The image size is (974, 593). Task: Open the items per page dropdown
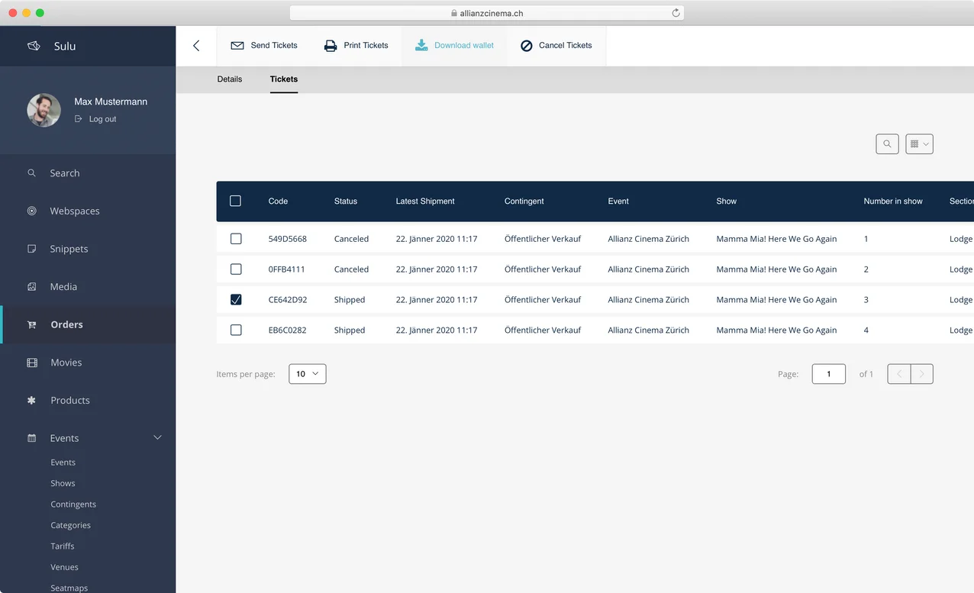click(307, 374)
